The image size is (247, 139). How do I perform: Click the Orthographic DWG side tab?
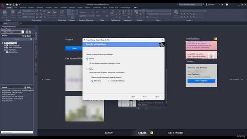click(x=36, y=52)
